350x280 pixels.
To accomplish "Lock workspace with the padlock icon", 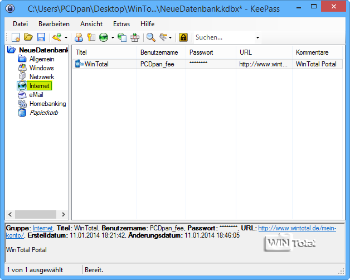I will click(x=183, y=37).
